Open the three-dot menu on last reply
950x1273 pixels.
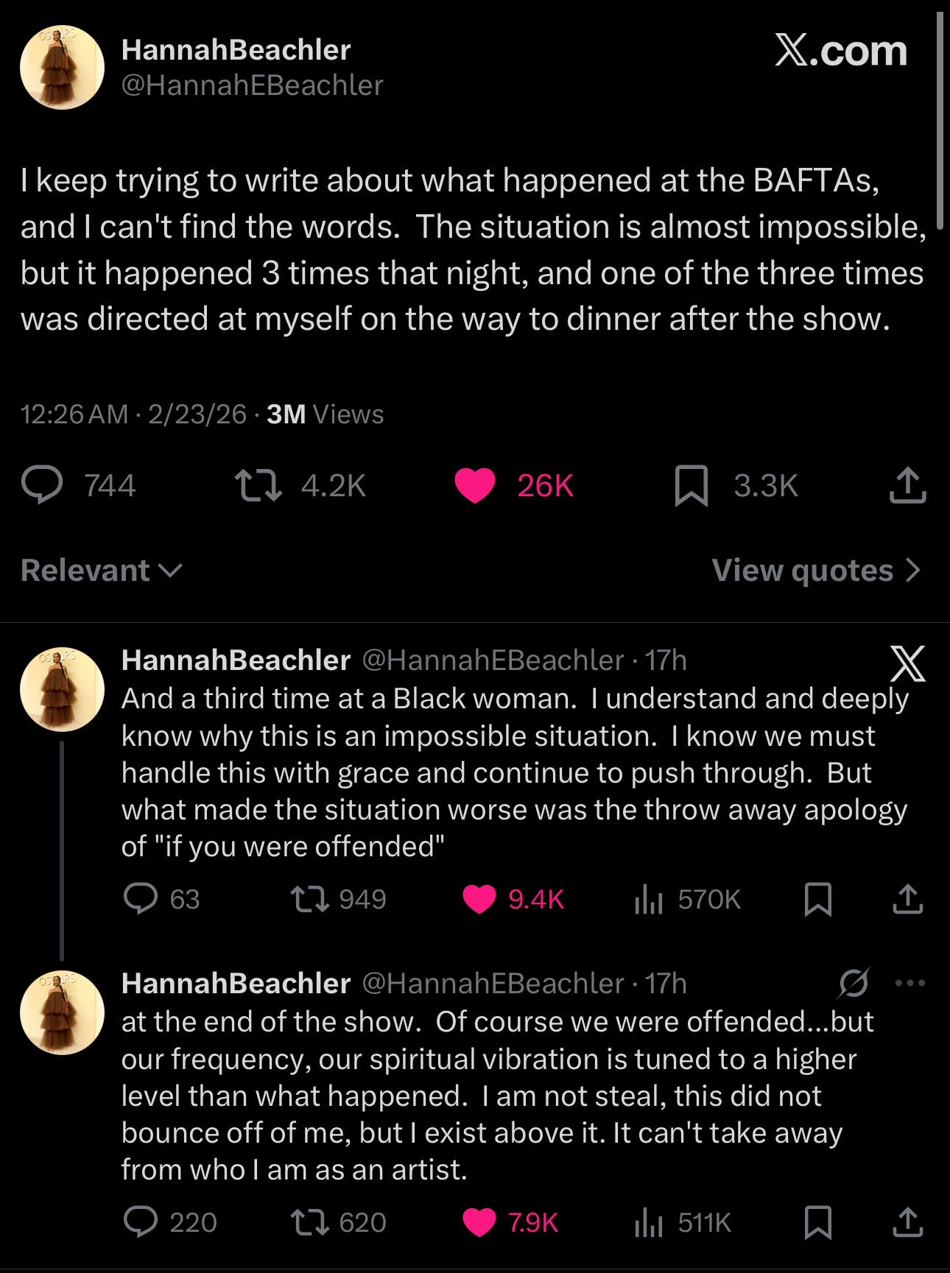point(910,983)
